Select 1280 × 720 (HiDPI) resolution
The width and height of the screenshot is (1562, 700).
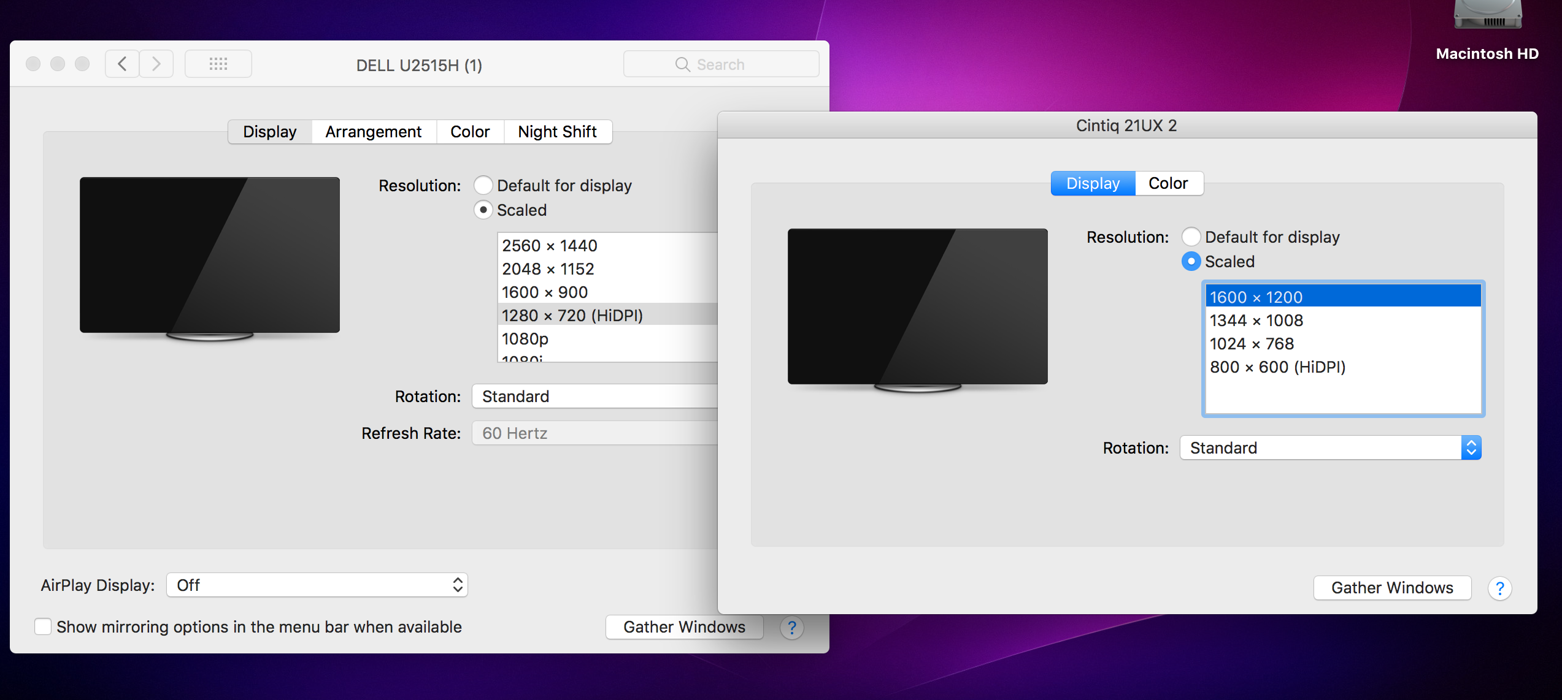pyautogui.click(x=607, y=315)
